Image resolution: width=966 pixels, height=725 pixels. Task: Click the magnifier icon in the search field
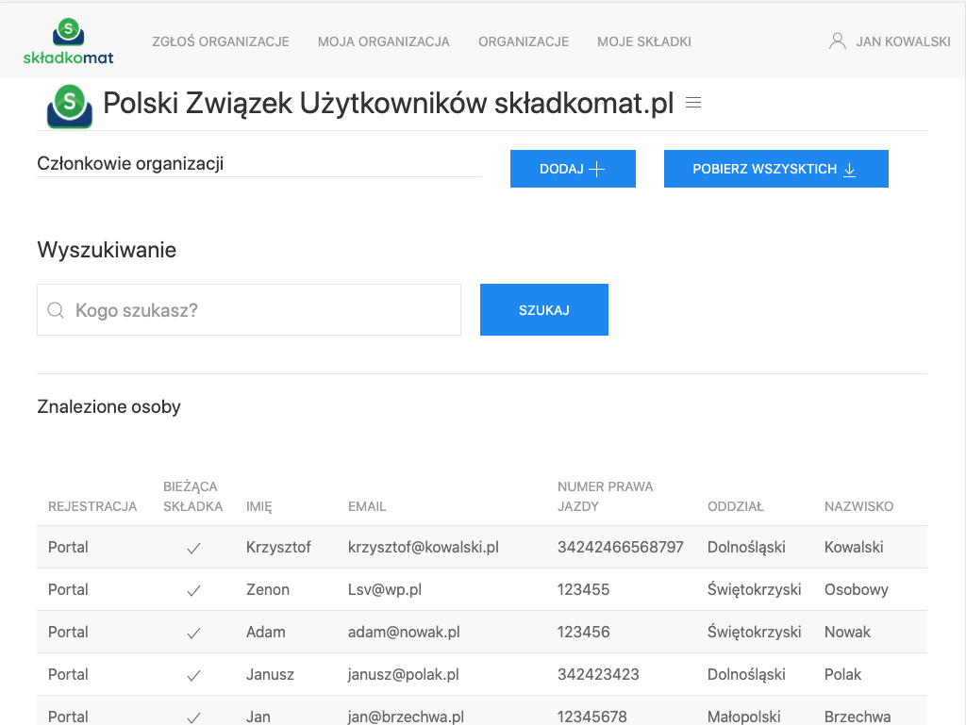tap(56, 310)
